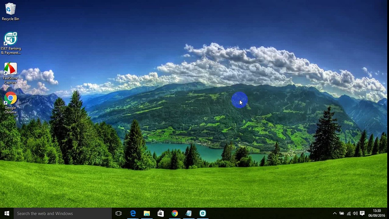Click the battery power tray icon
389x219 pixels.
[x=342, y=214]
